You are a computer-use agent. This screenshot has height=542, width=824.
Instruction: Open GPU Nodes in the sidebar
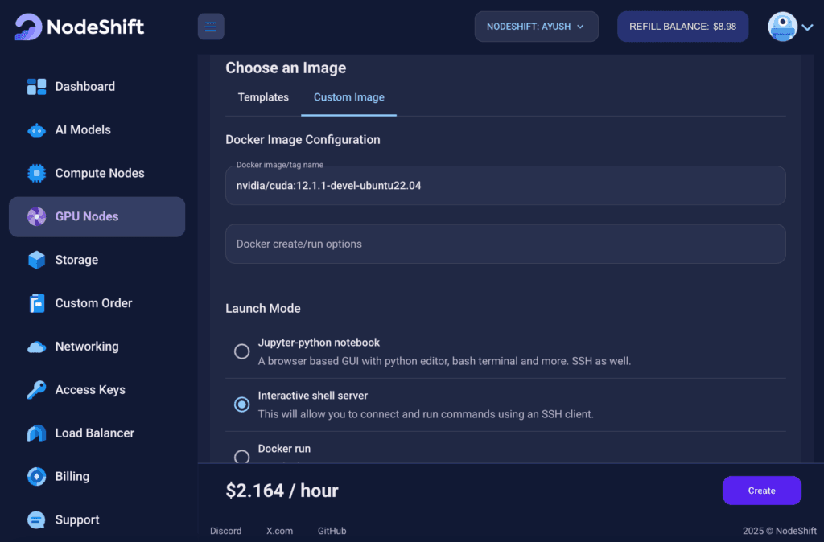pos(97,216)
